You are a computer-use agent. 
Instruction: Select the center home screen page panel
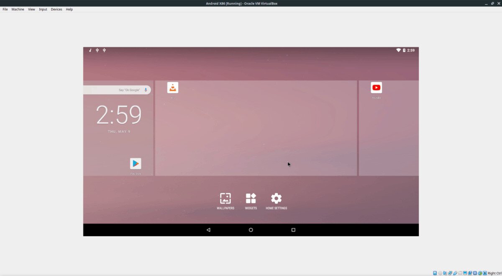tap(256, 128)
